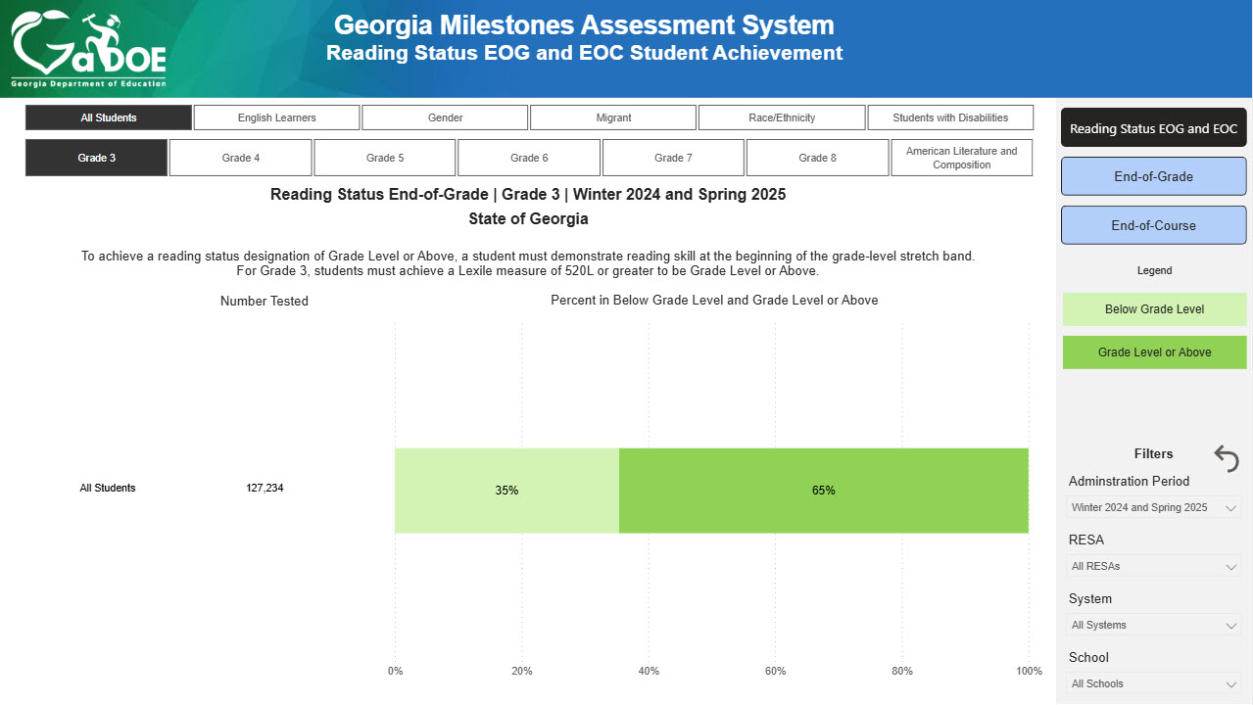The image size is (1253, 705).
Task: Switch to Grade 5 results
Action: (384, 157)
